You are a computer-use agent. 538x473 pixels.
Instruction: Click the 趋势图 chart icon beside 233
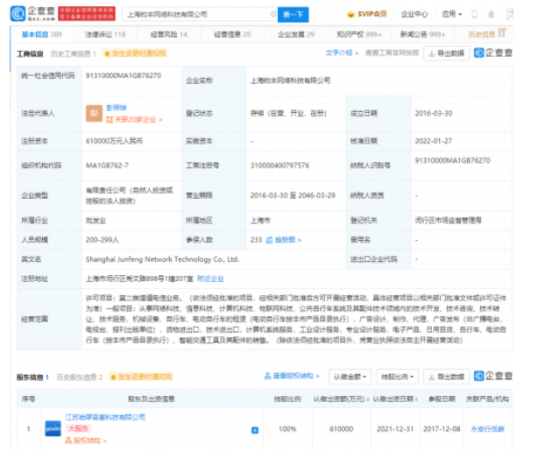(269, 240)
